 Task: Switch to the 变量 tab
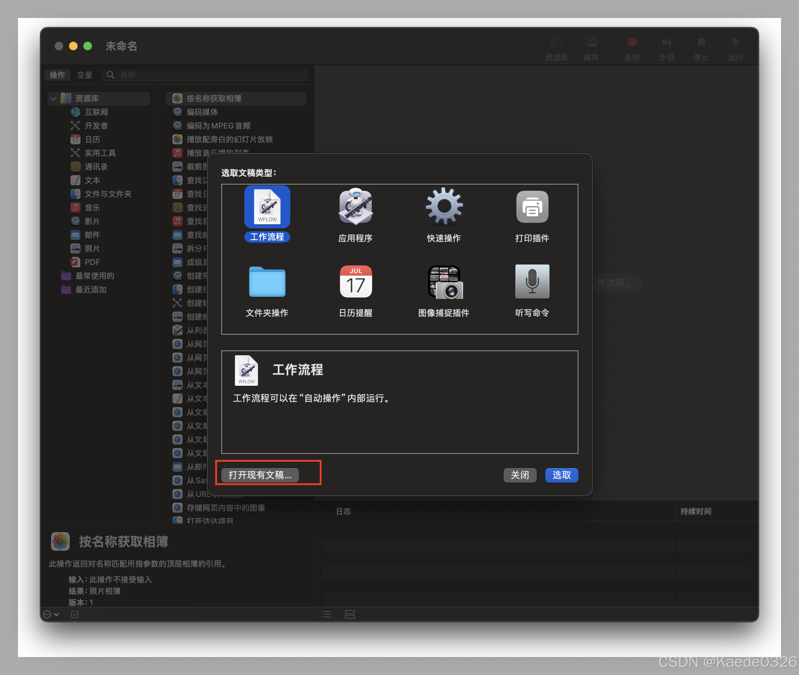[84, 75]
